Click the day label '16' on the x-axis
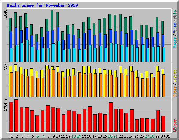 click(89, 136)
